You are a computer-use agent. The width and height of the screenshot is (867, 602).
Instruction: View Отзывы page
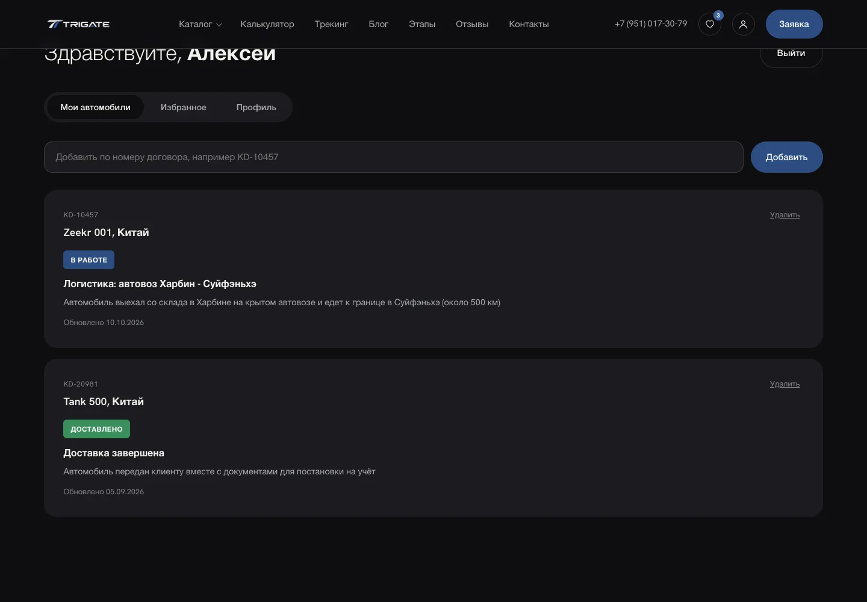[x=472, y=24]
